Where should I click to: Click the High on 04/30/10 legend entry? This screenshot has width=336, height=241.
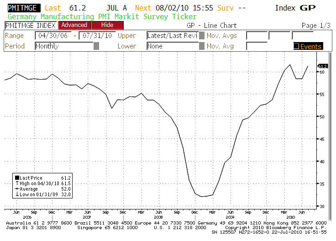point(43,183)
